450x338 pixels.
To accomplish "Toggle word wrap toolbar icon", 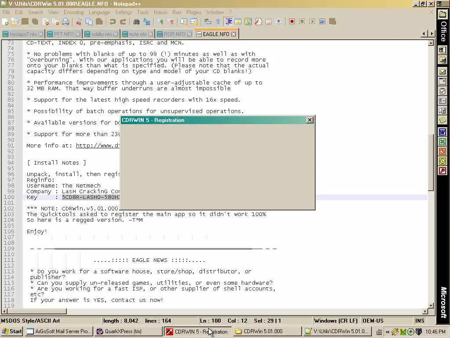I will pyautogui.click(x=207, y=22).
